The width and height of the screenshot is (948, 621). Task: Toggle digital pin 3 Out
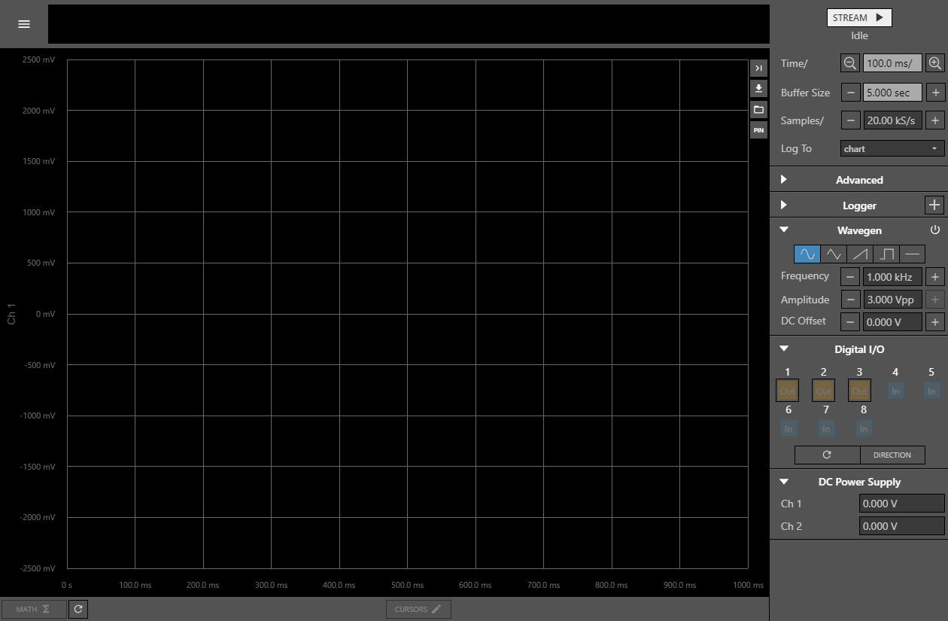point(859,391)
